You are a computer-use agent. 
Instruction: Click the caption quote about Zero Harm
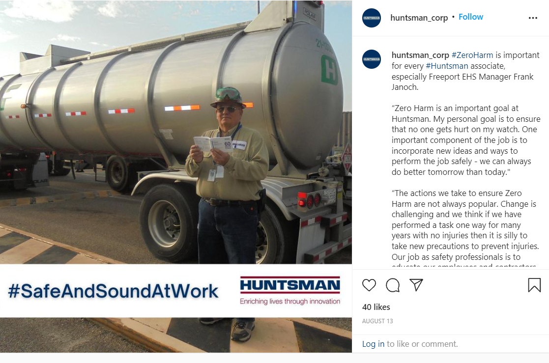pyautogui.click(x=466, y=140)
